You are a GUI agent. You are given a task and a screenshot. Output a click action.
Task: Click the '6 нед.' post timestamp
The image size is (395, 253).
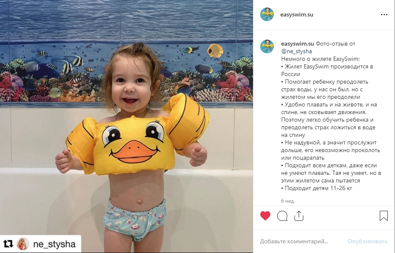[288, 201]
